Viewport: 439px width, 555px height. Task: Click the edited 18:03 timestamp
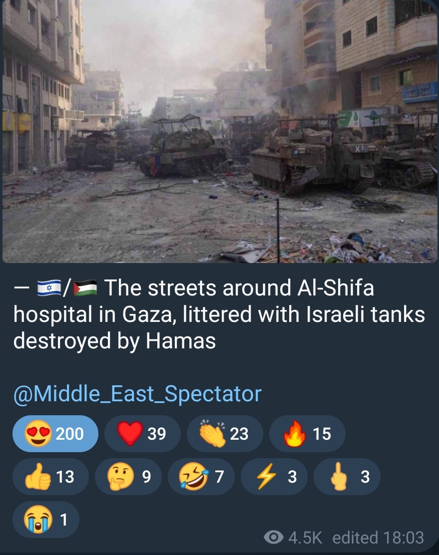tap(378, 538)
